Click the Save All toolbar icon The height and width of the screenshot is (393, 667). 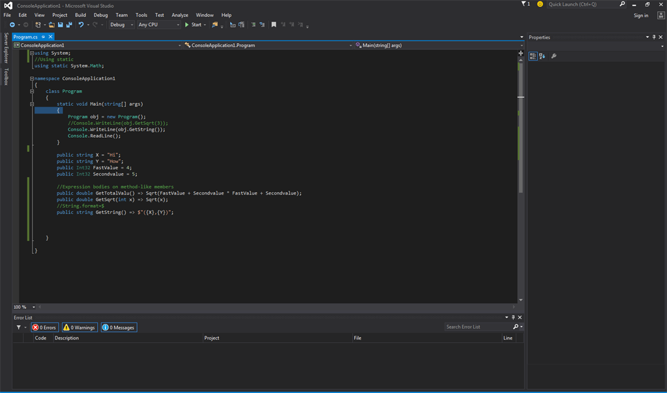[x=68, y=25]
